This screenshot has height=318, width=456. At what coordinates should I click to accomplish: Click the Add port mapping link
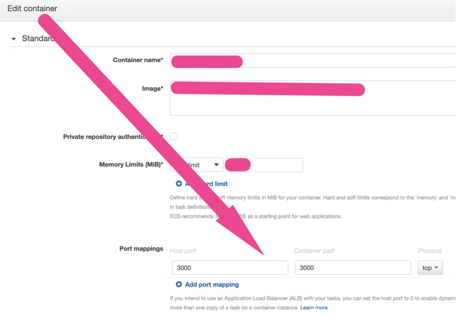212,284
